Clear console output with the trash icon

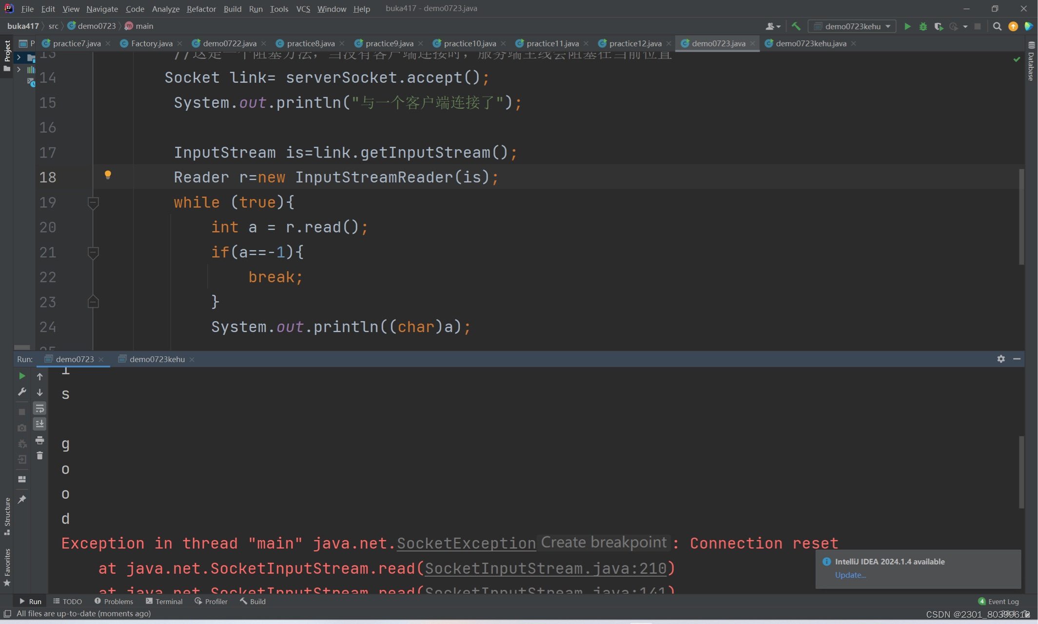point(40,456)
